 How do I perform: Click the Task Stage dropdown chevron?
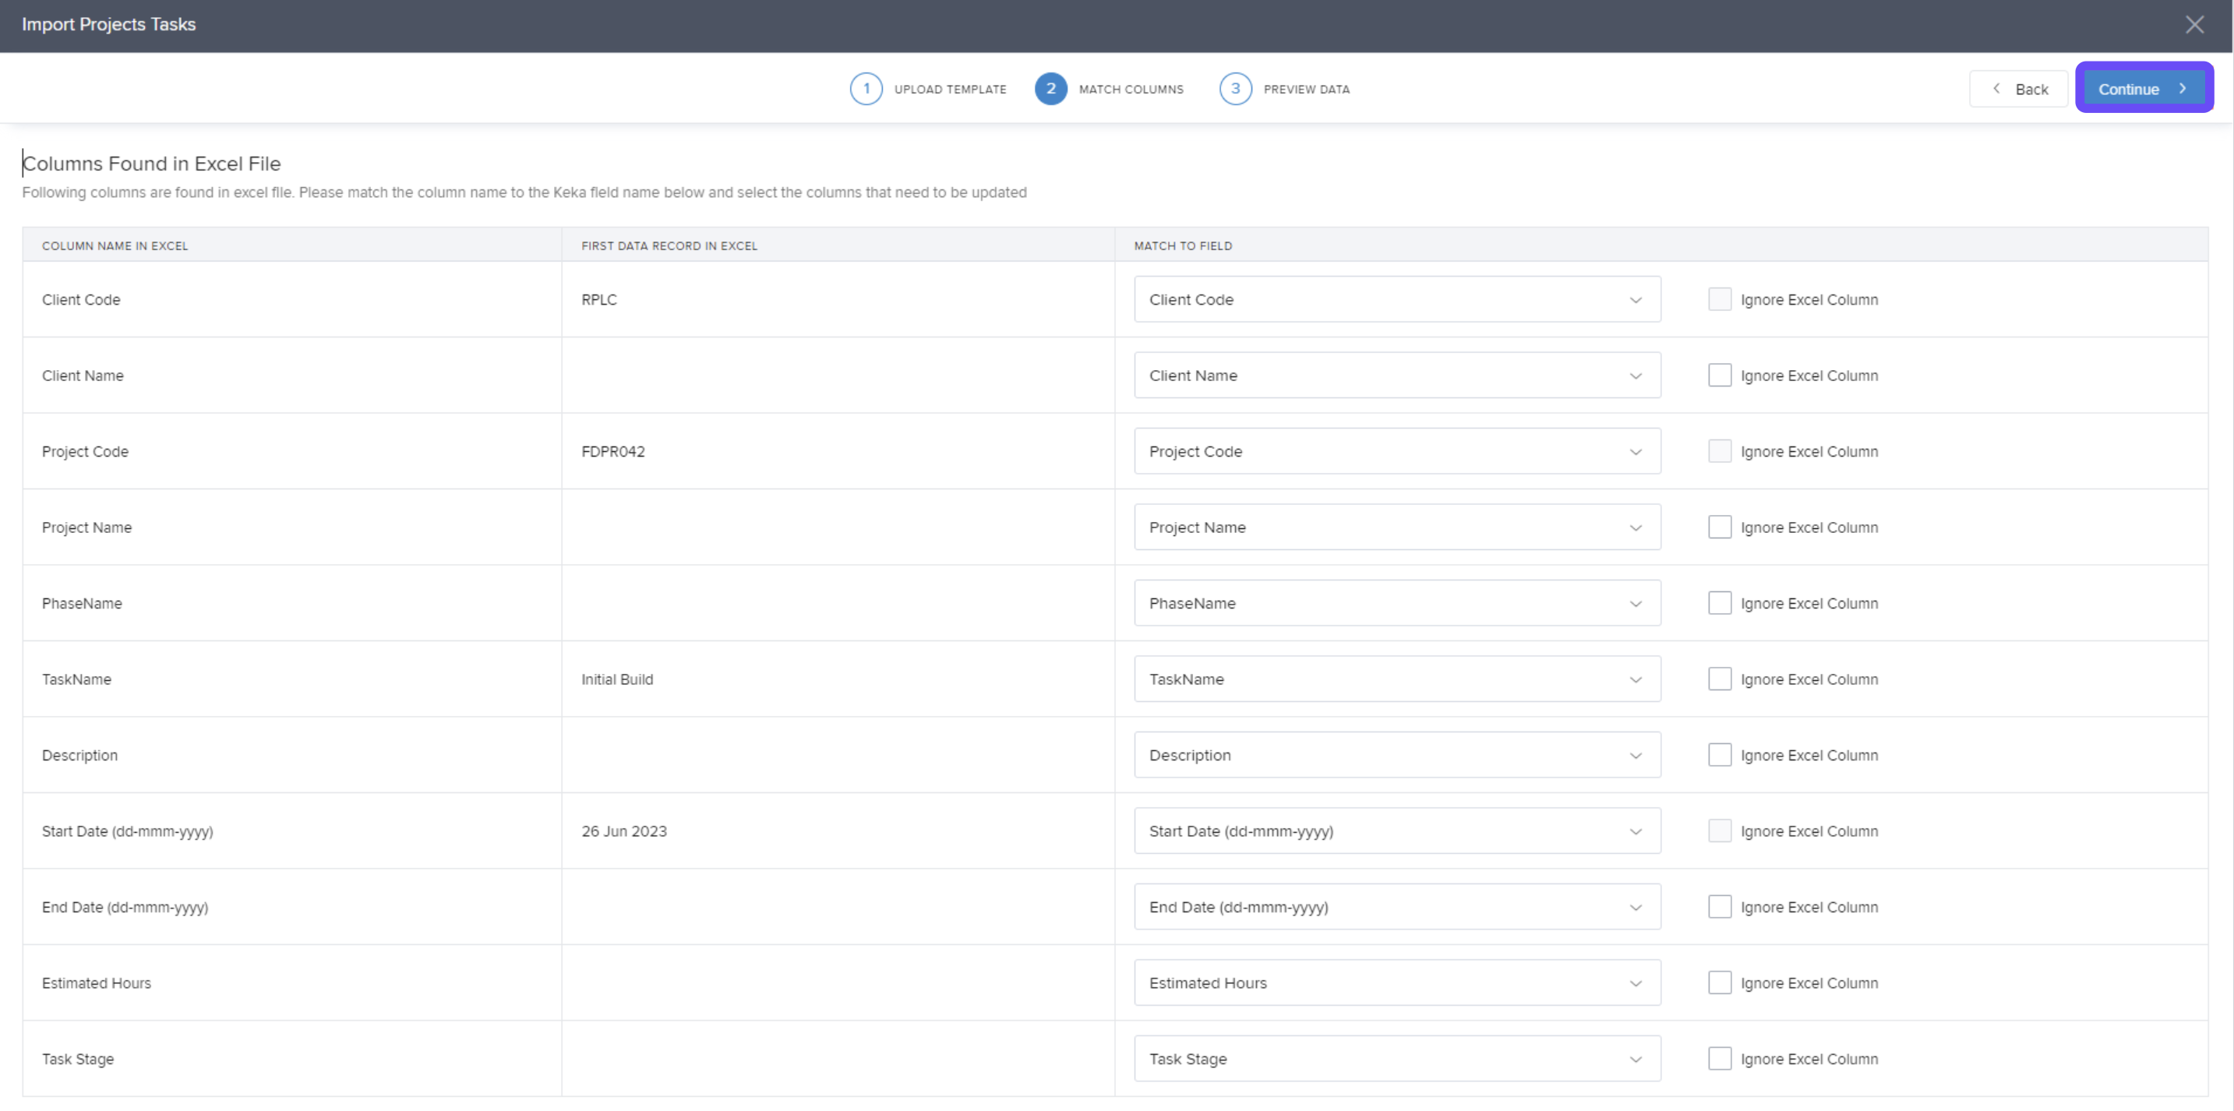point(1635,1059)
